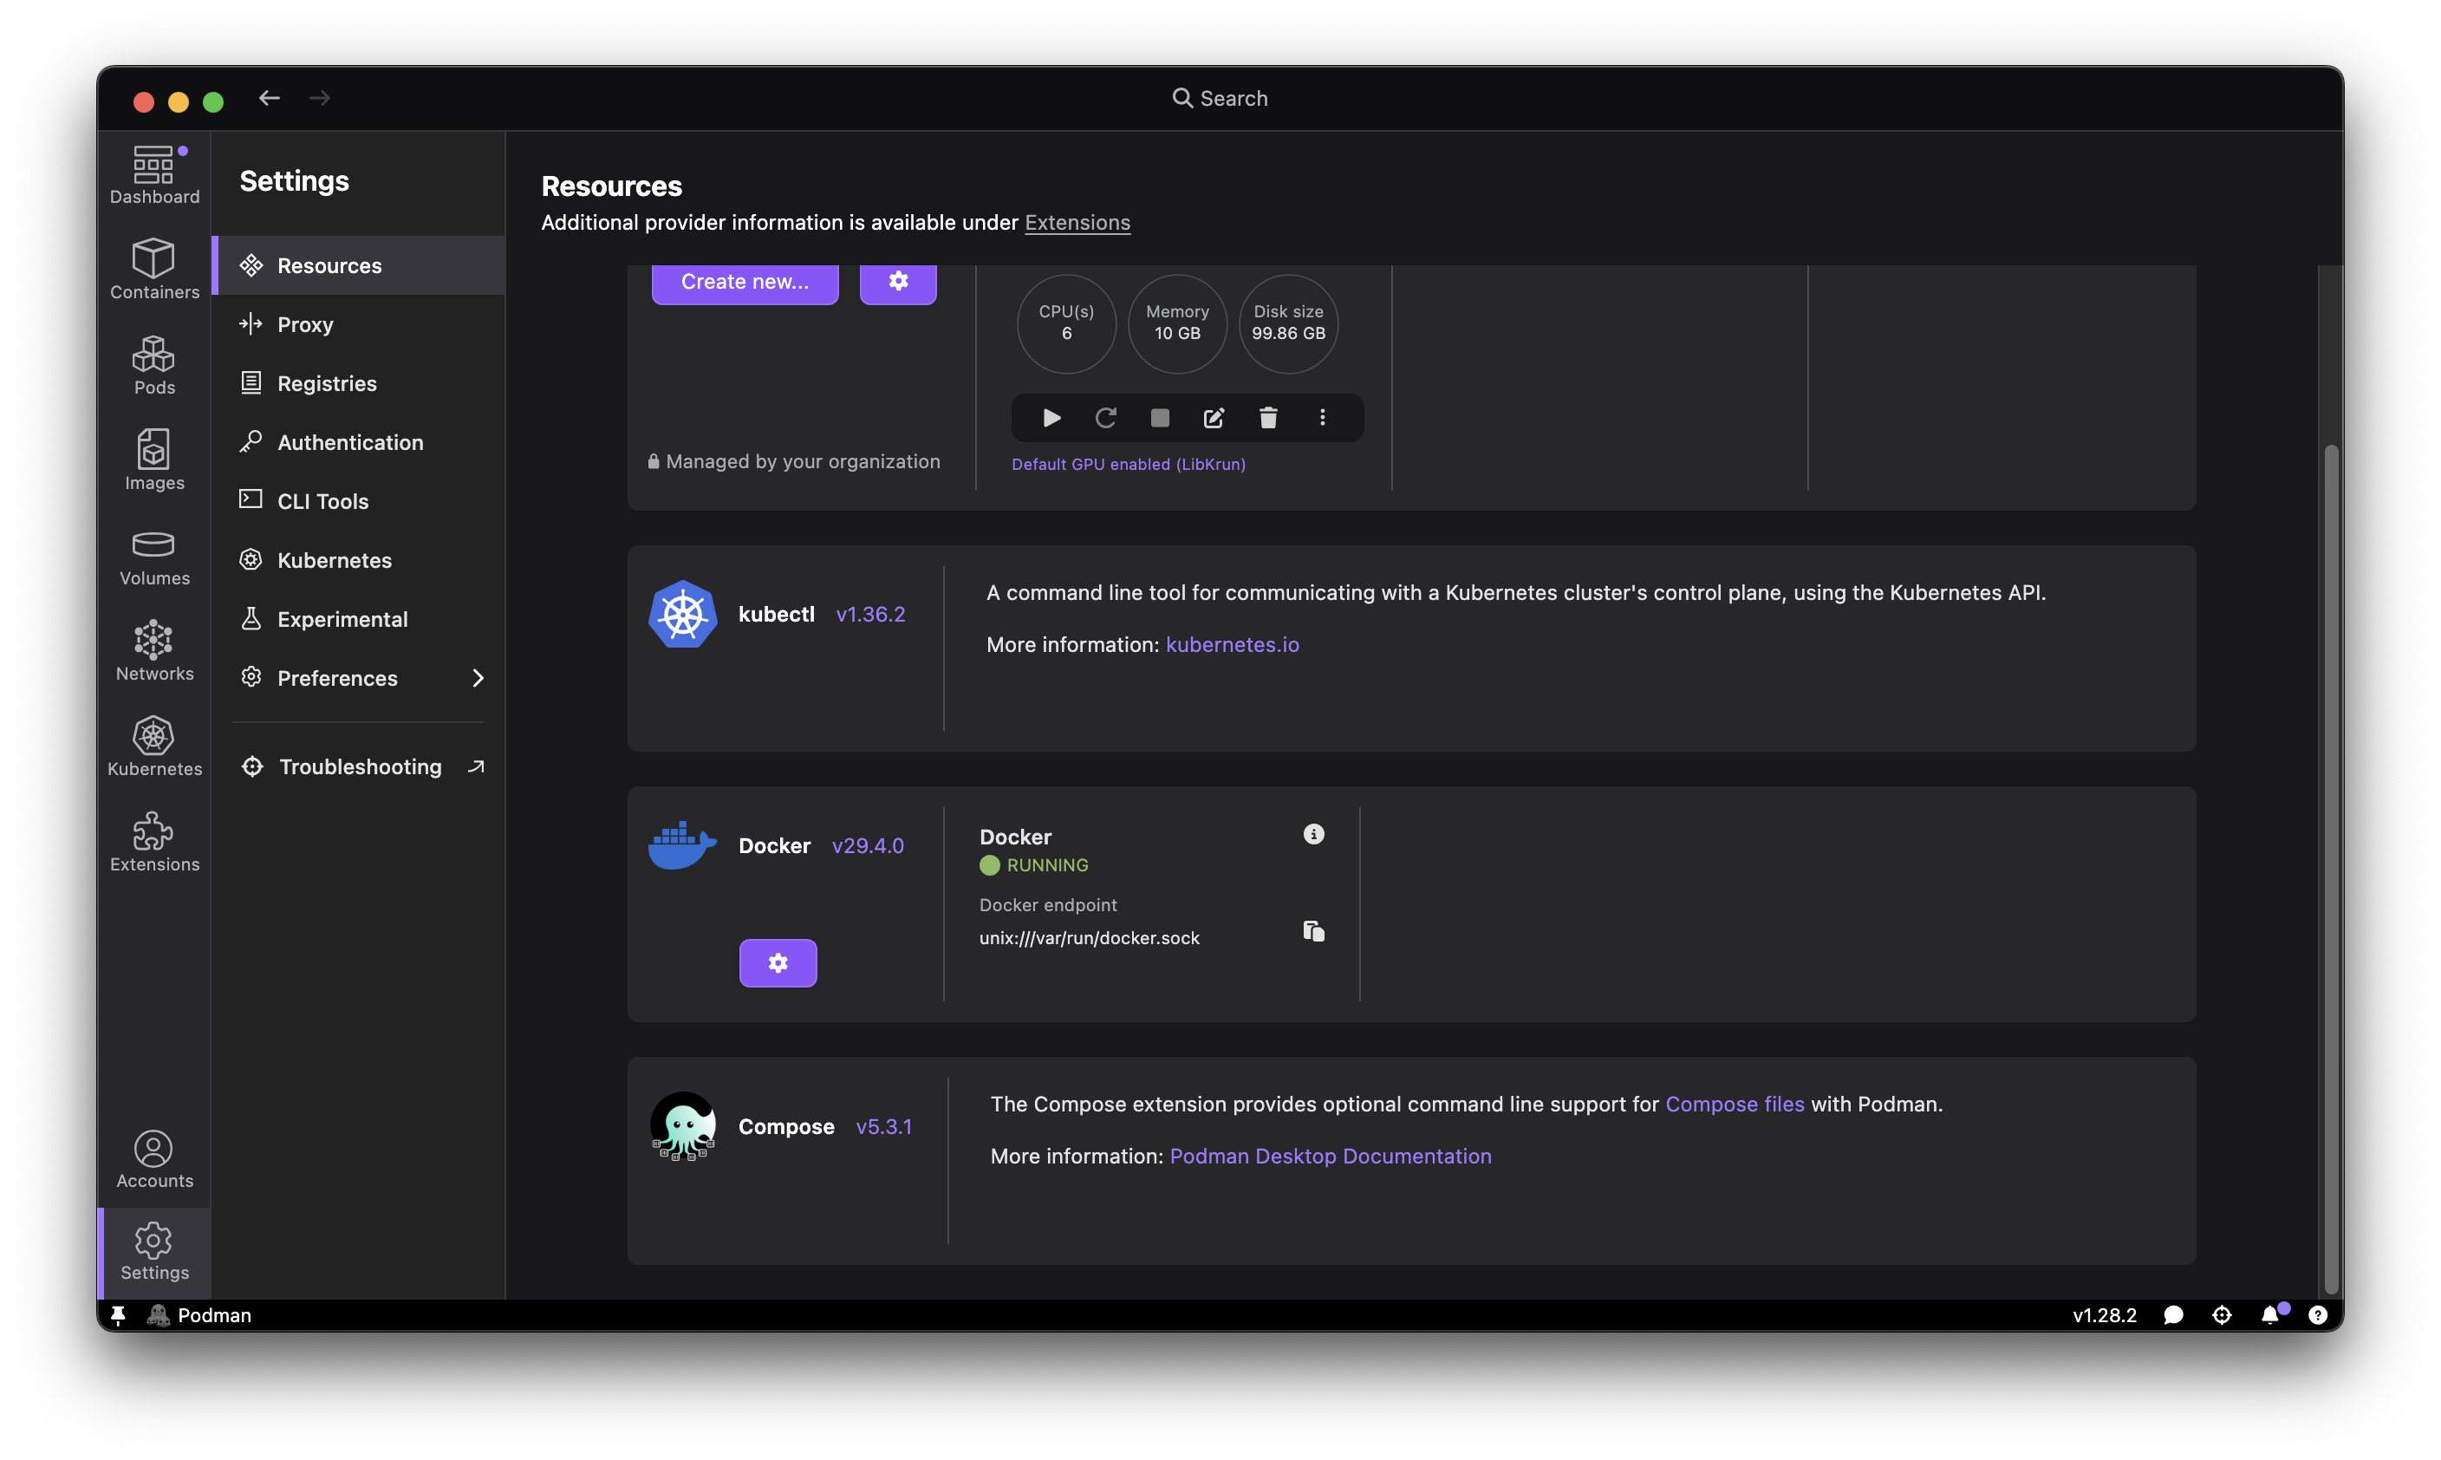The width and height of the screenshot is (2441, 1460).
Task: Click the CPU(s) 6 indicator
Action: click(x=1066, y=323)
